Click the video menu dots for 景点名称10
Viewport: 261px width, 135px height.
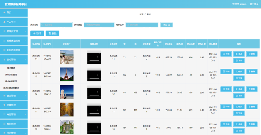tap(98, 127)
